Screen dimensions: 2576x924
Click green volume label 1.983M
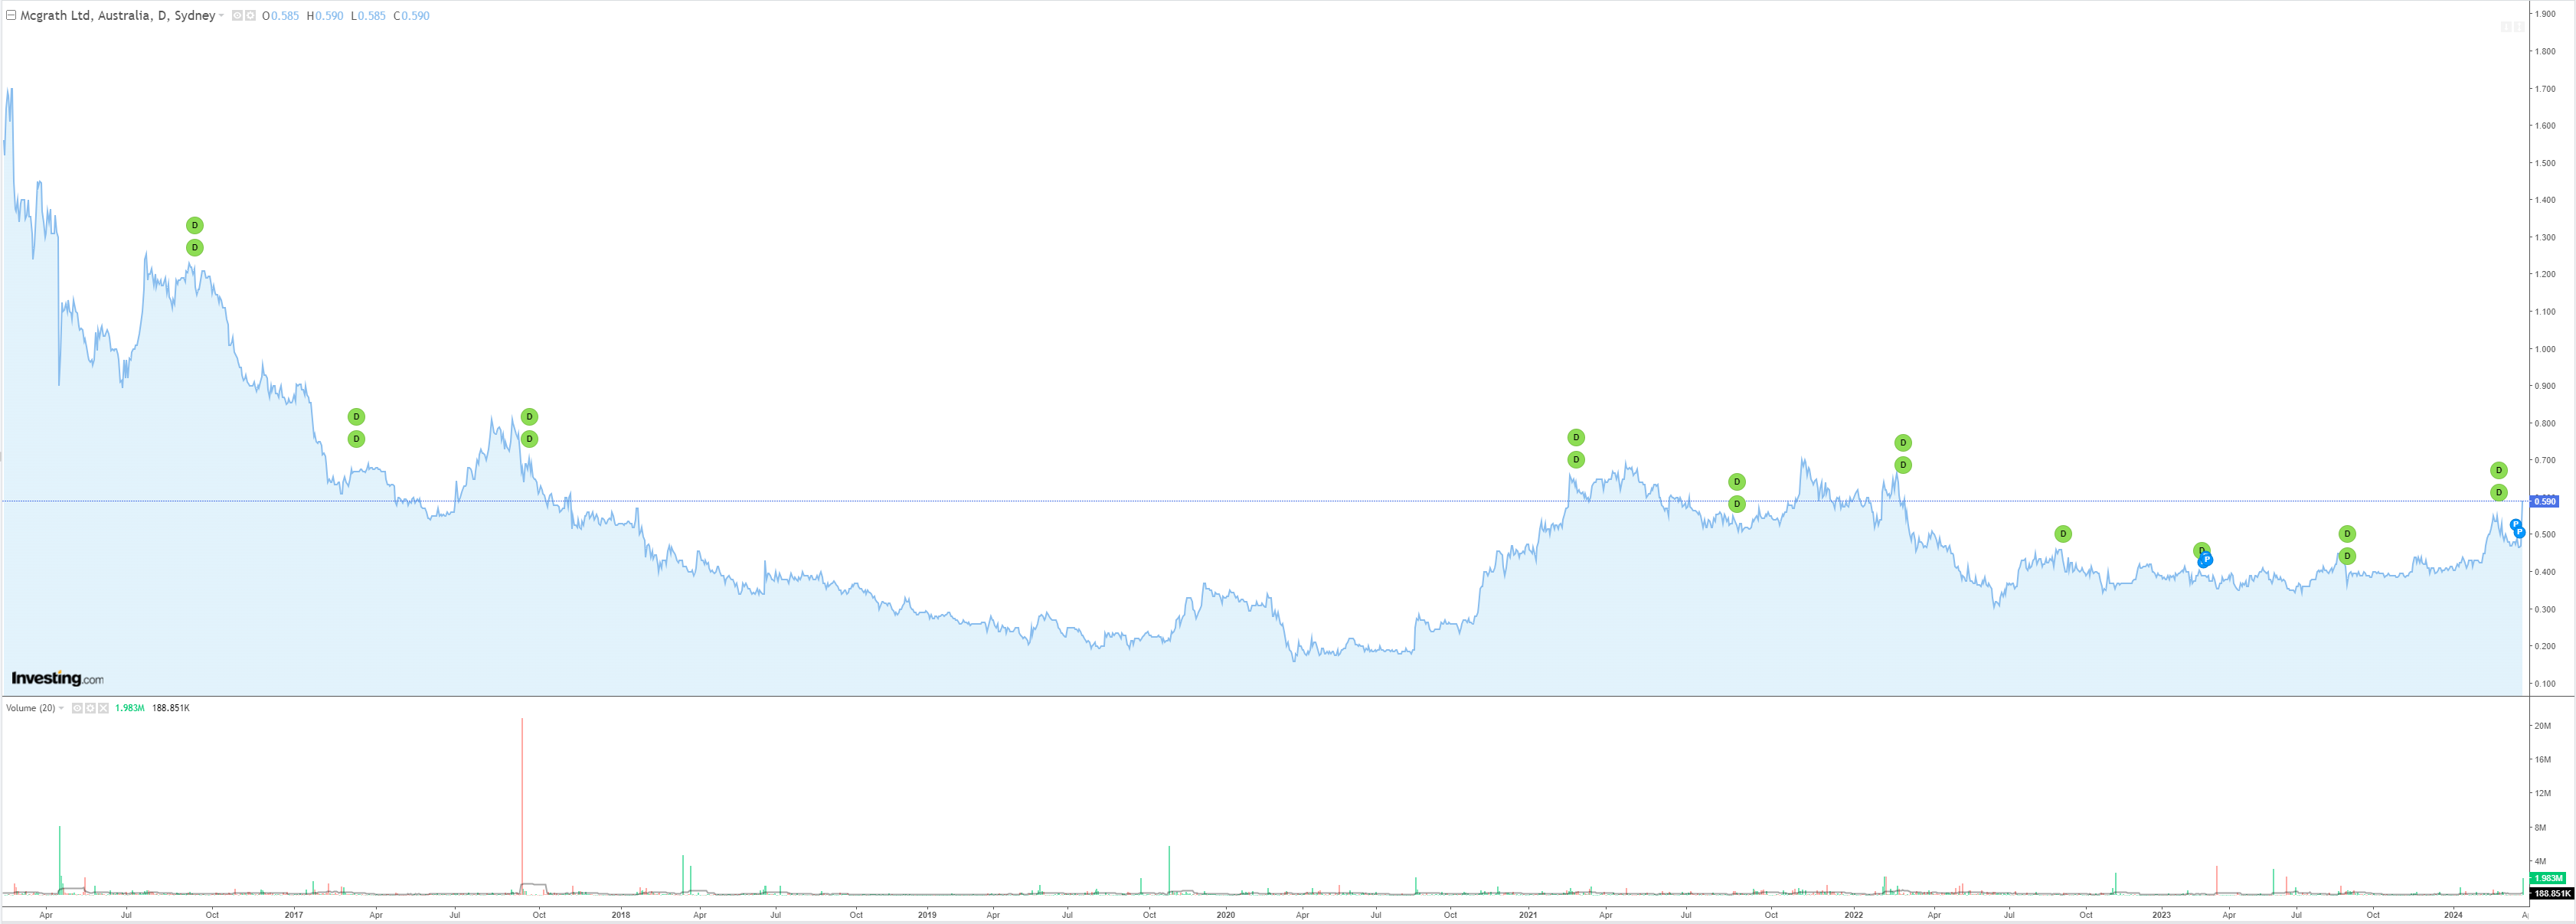(2548, 878)
